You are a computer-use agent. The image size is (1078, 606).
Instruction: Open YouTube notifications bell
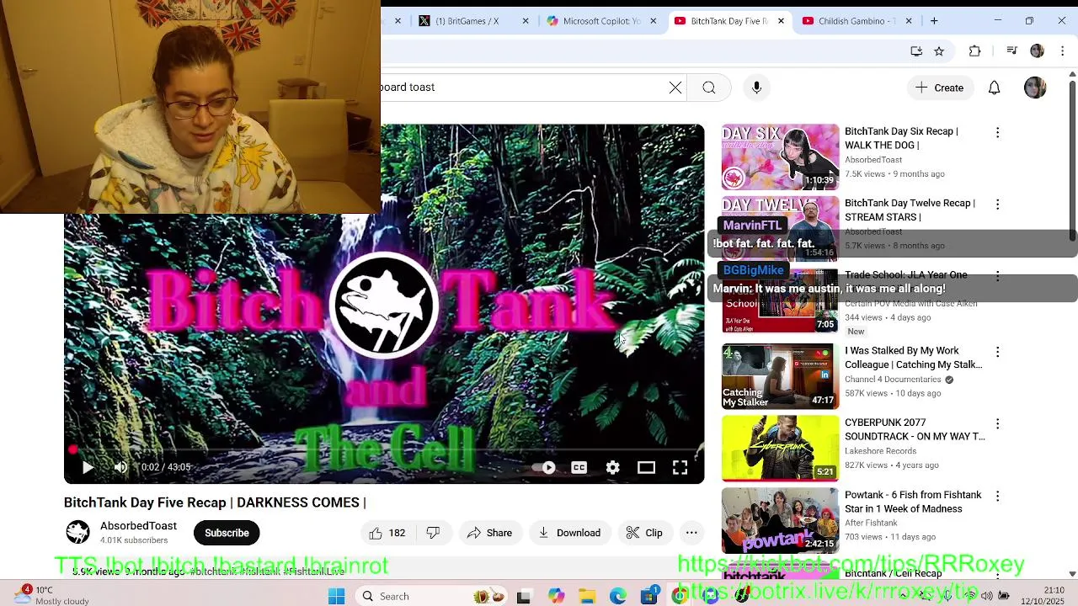click(995, 88)
